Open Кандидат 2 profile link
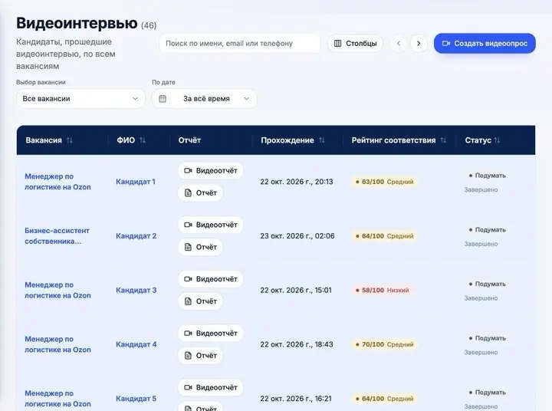This screenshot has width=552, height=411. click(136, 236)
